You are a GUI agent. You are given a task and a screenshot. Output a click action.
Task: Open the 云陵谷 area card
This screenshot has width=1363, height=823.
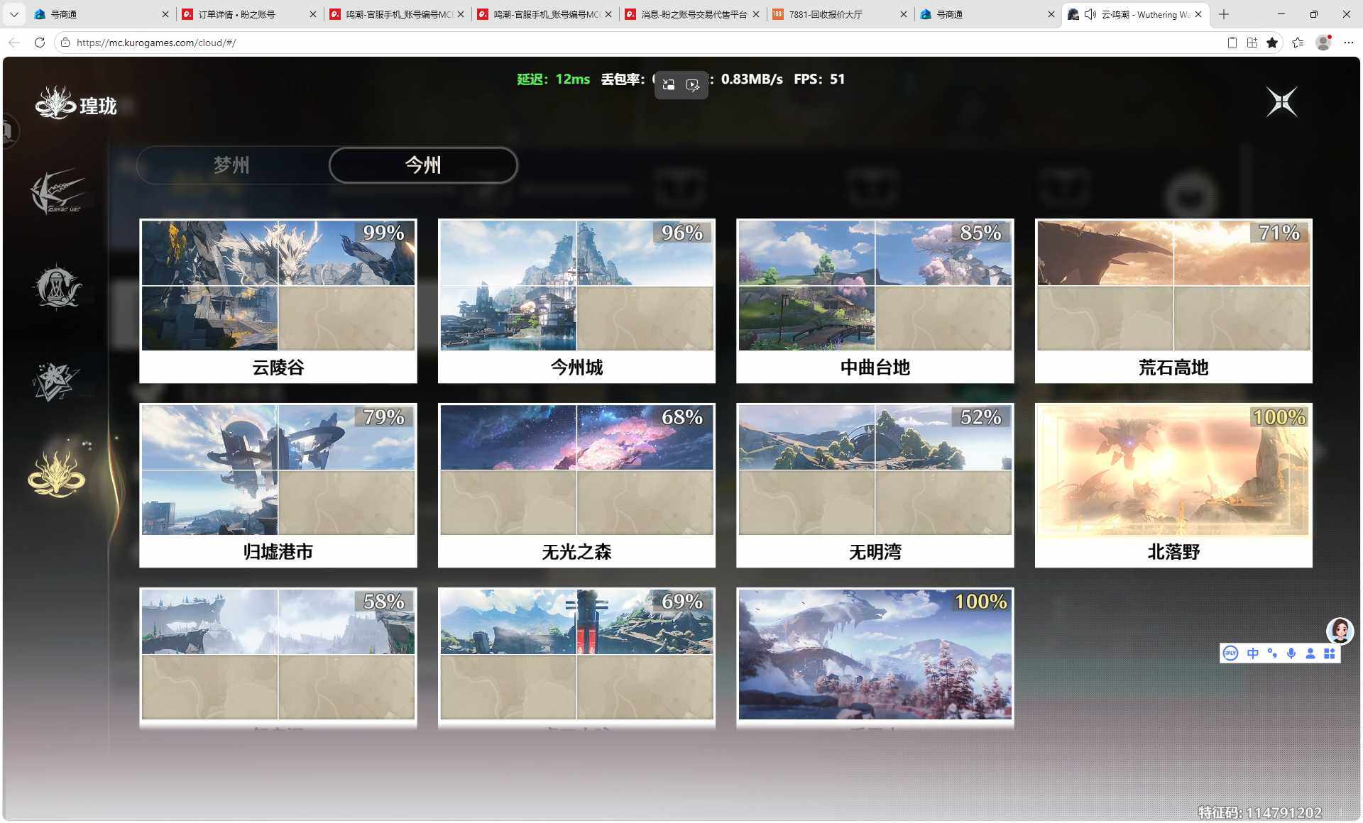(x=278, y=301)
